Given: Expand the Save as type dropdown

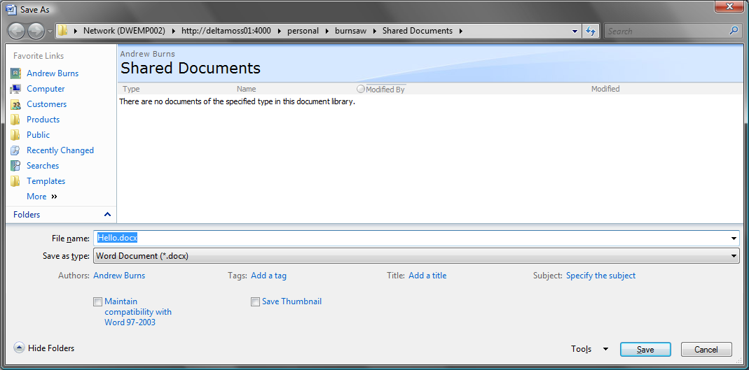Looking at the screenshot, I should pyautogui.click(x=734, y=256).
